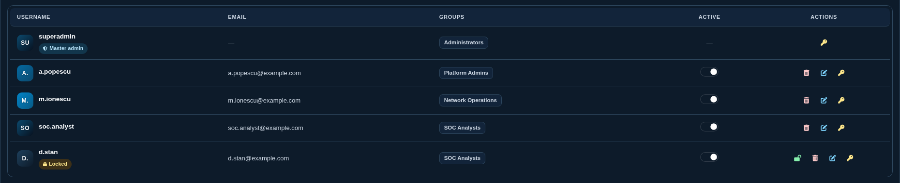Click the SO avatar for soc.analyst

[25, 128]
